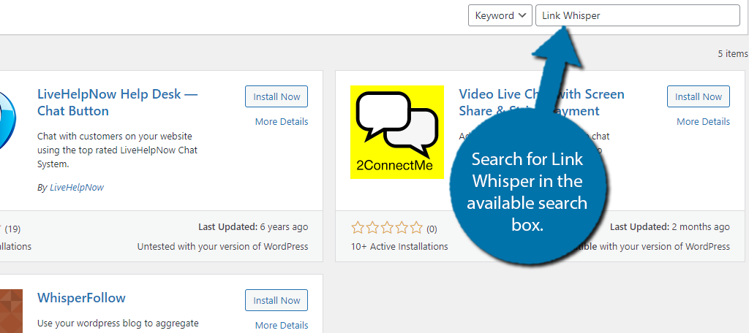Select "Last Updated: 2 months ago" text
Viewport: 749px width, 333px height.
670,226
